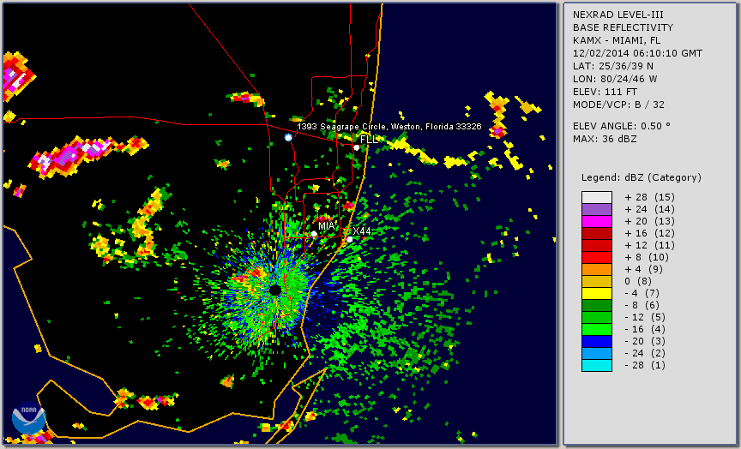Click the light blue -24 (2) swatch
This screenshot has height=449, width=741.
pyautogui.click(x=596, y=353)
